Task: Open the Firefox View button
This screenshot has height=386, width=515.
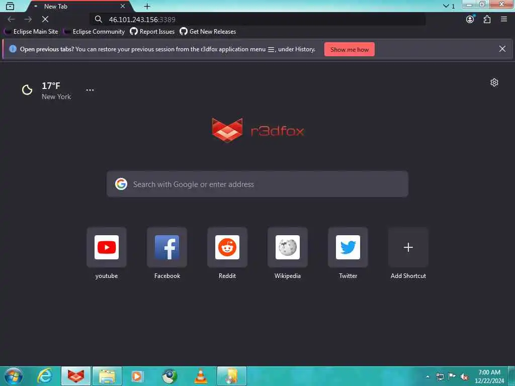Action: coord(10,6)
